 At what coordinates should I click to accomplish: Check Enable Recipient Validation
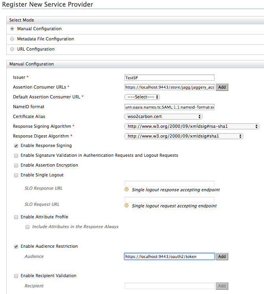point(16,276)
